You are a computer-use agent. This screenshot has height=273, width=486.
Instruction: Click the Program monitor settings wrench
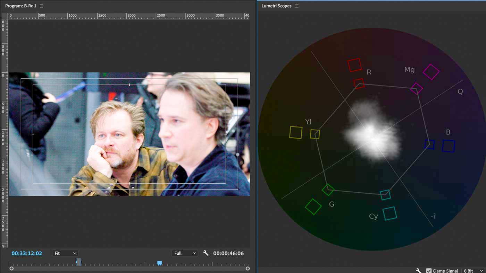206,253
